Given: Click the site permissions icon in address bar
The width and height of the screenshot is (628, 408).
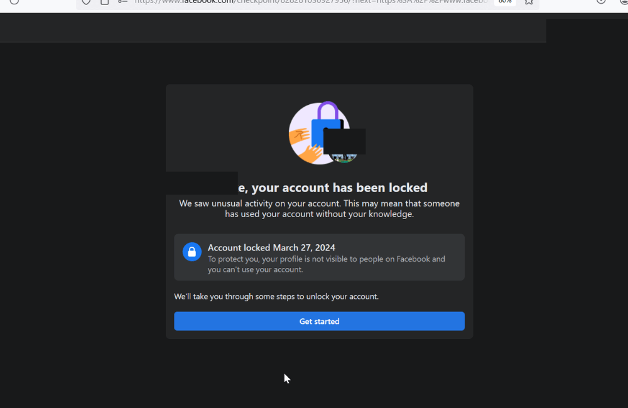Looking at the screenshot, I should (122, 2).
